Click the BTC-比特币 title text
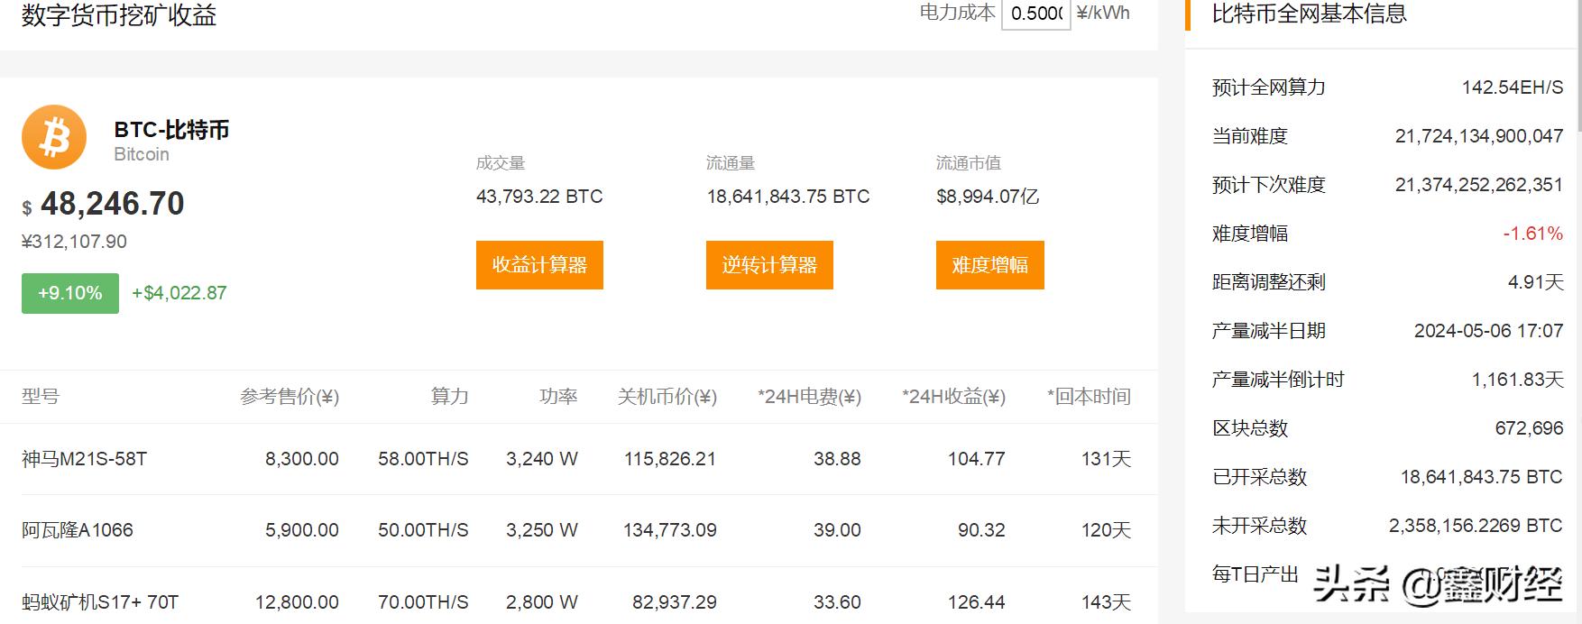 coord(171,130)
